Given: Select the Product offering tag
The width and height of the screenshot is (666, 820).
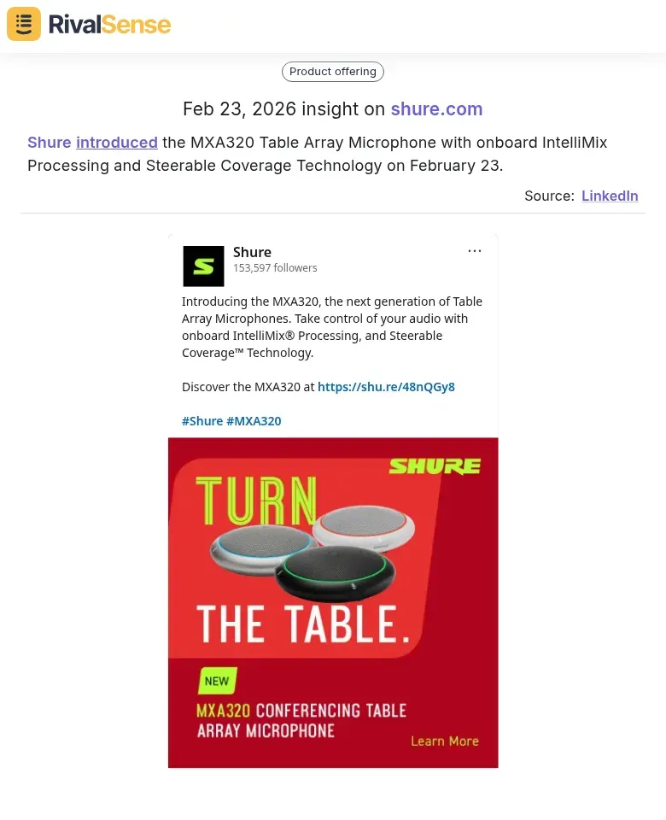Looking at the screenshot, I should pyautogui.click(x=333, y=72).
